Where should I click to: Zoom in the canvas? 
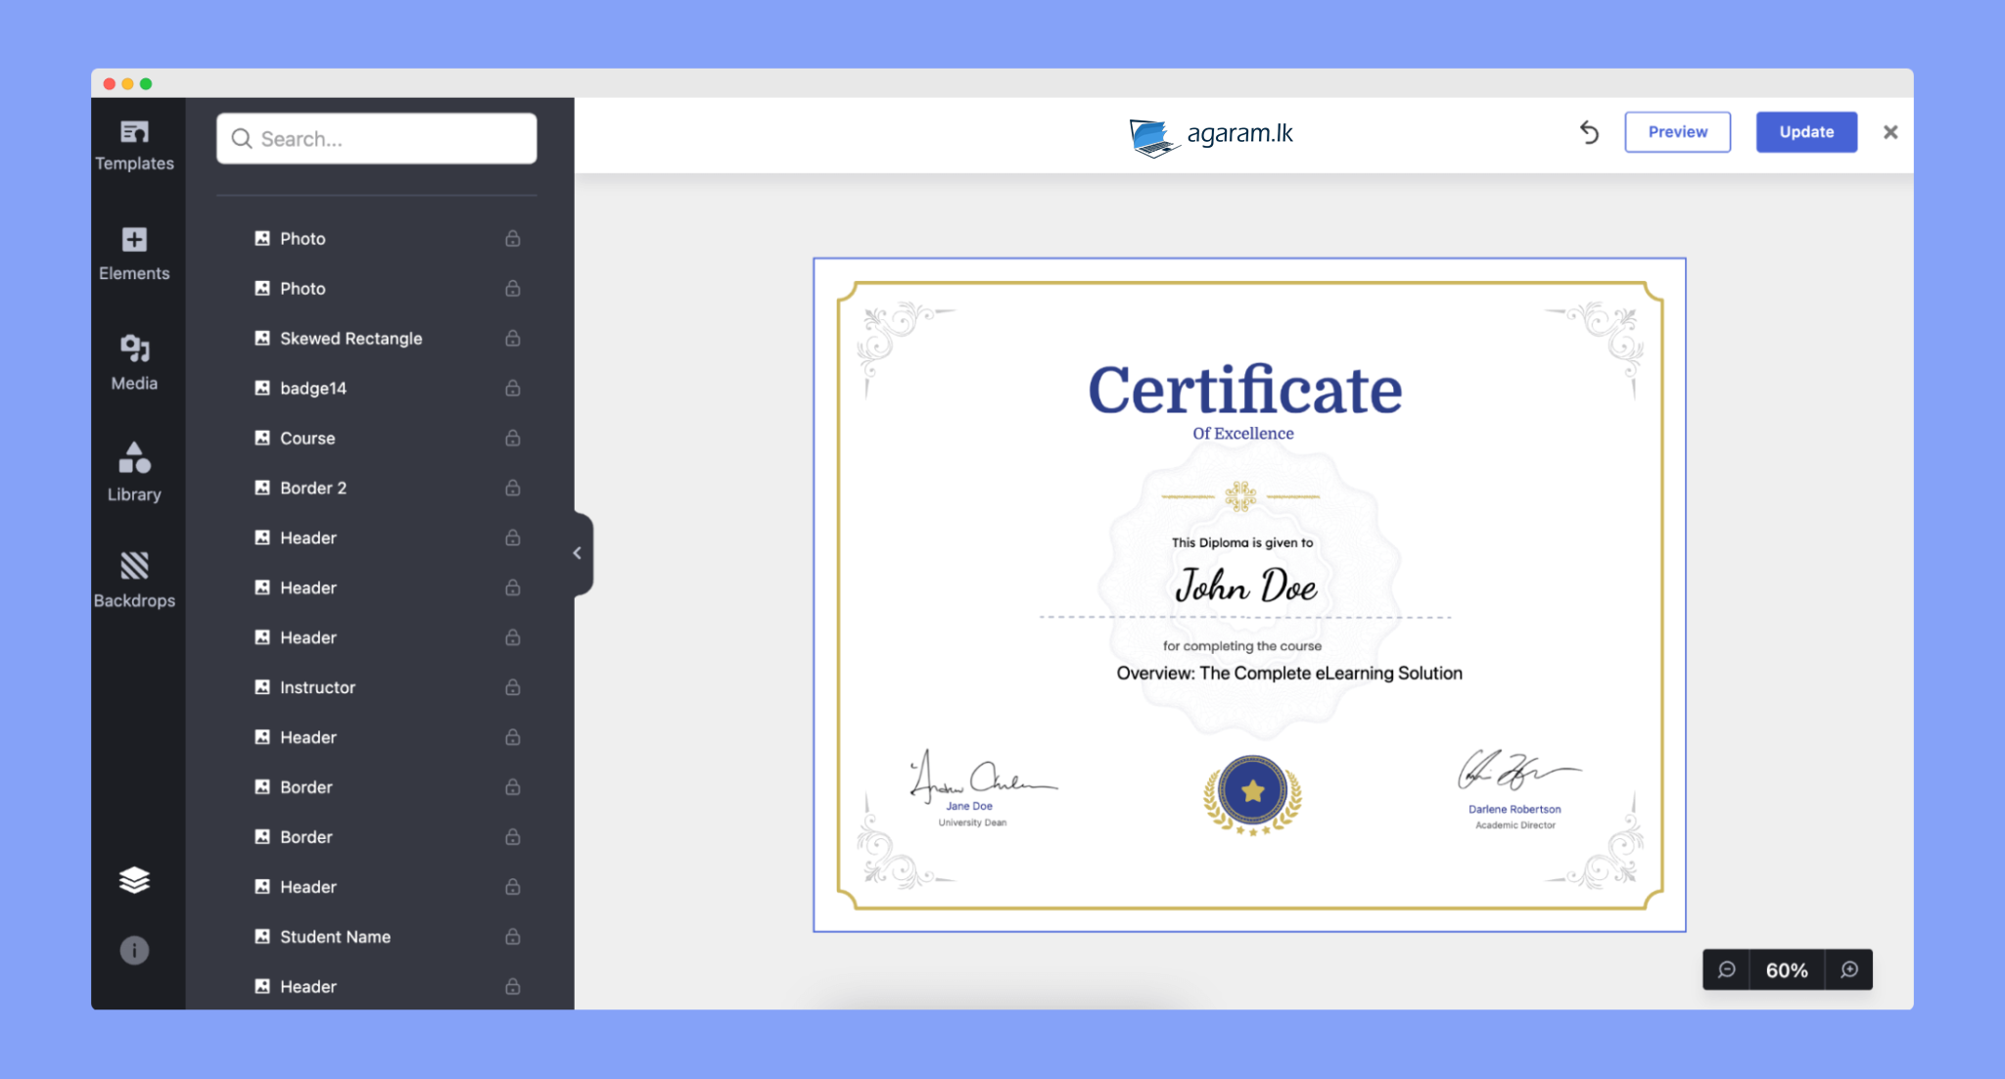1848,969
